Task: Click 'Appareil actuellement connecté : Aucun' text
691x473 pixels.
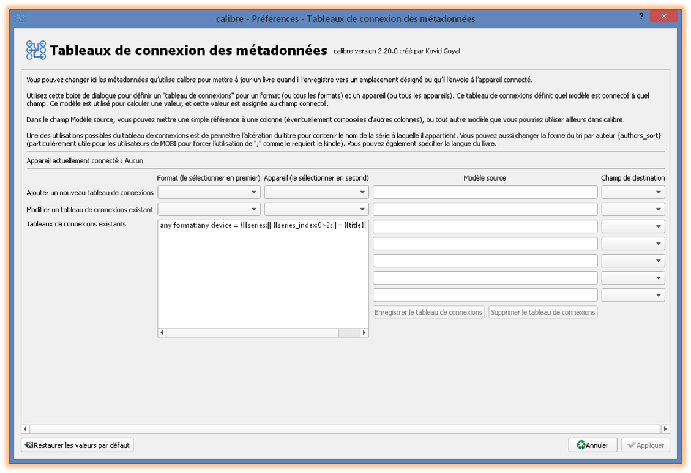Action: (84, 161)
